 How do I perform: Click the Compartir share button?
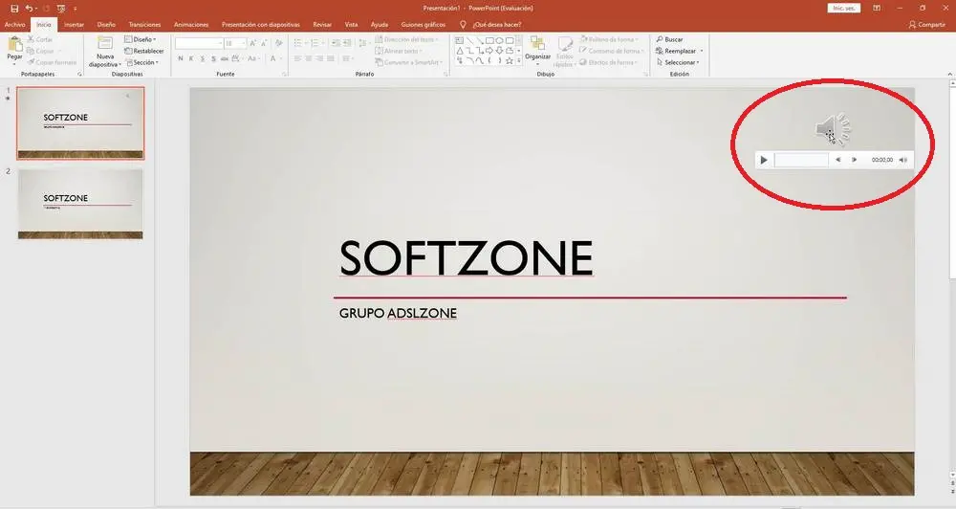click(x=926, y=25)
